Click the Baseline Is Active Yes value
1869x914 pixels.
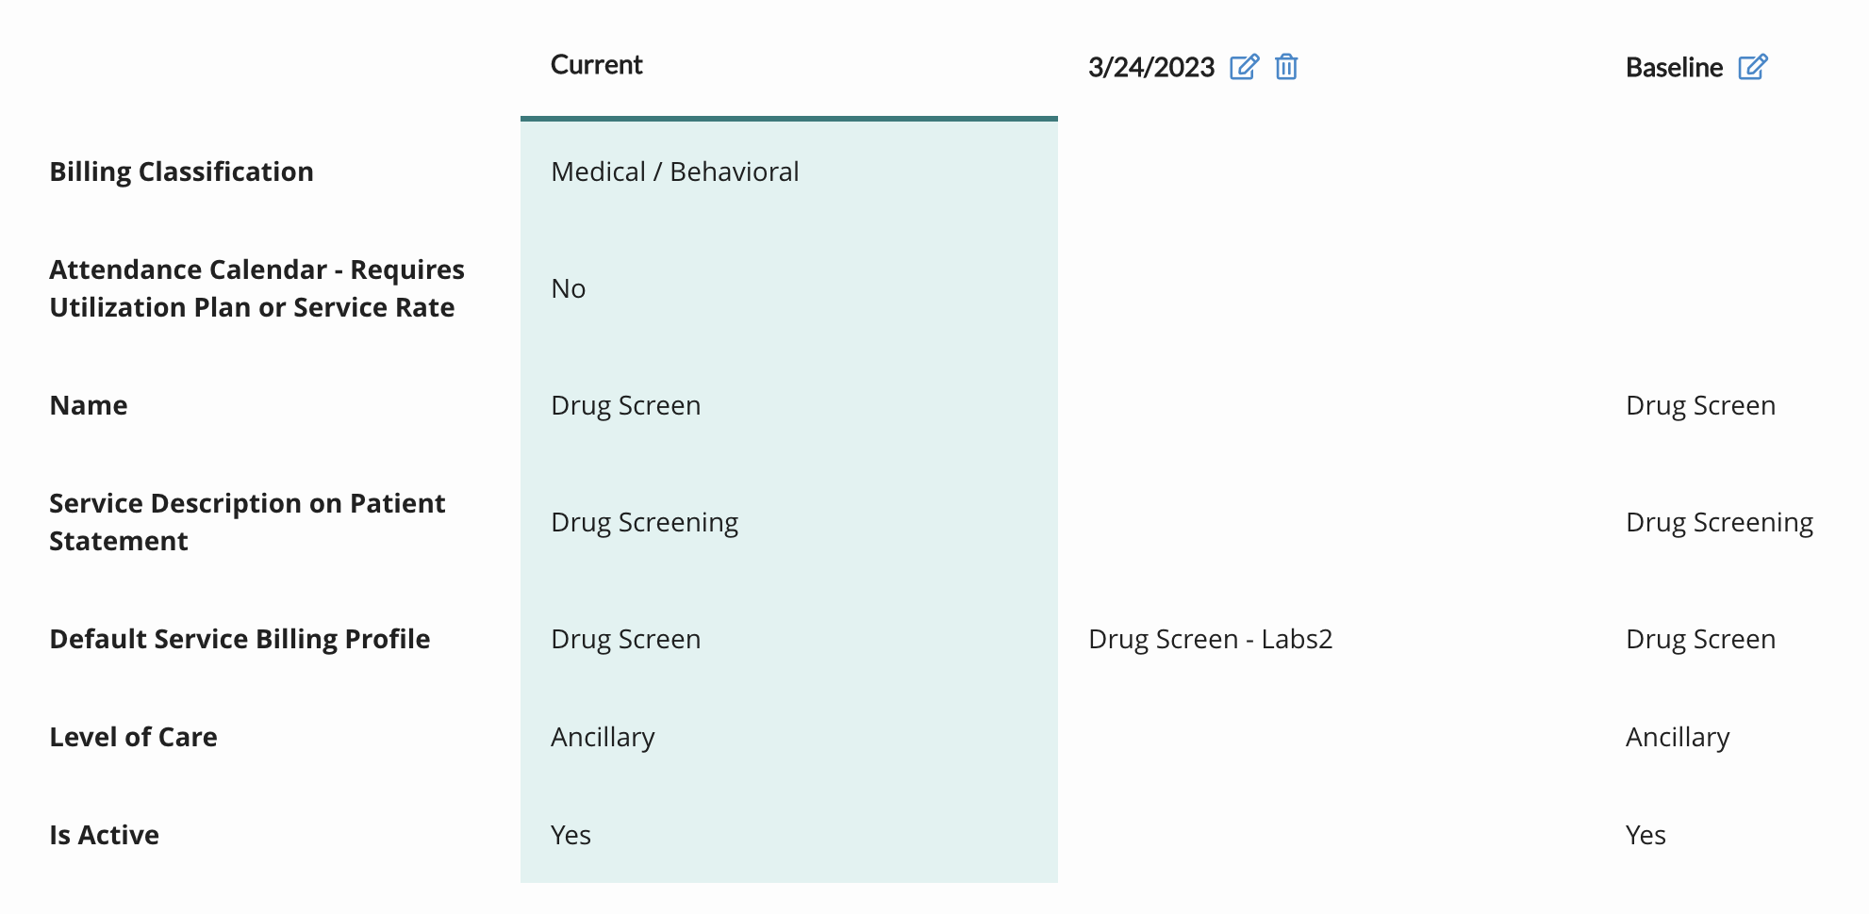point(1646,835)
